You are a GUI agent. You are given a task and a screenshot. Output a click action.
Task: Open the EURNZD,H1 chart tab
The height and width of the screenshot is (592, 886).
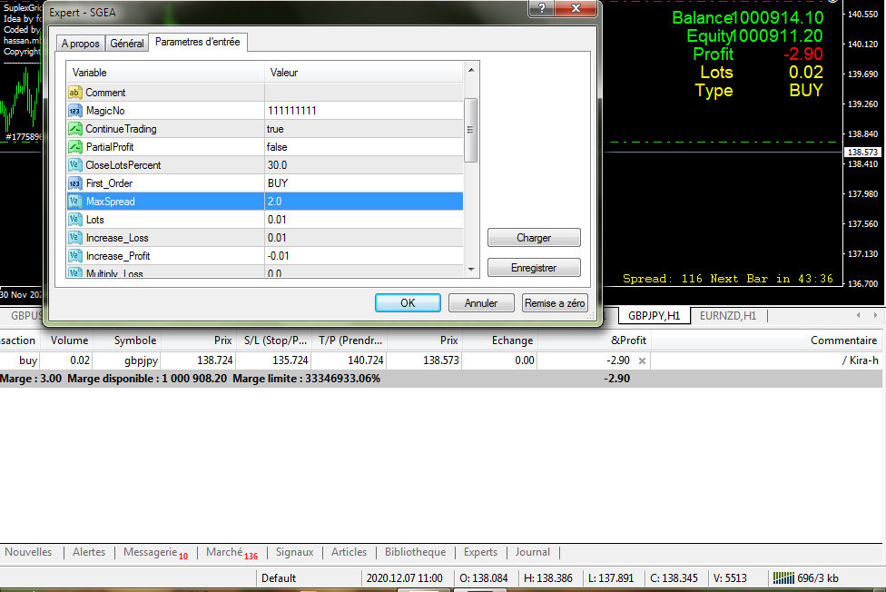tap(728, 316)
